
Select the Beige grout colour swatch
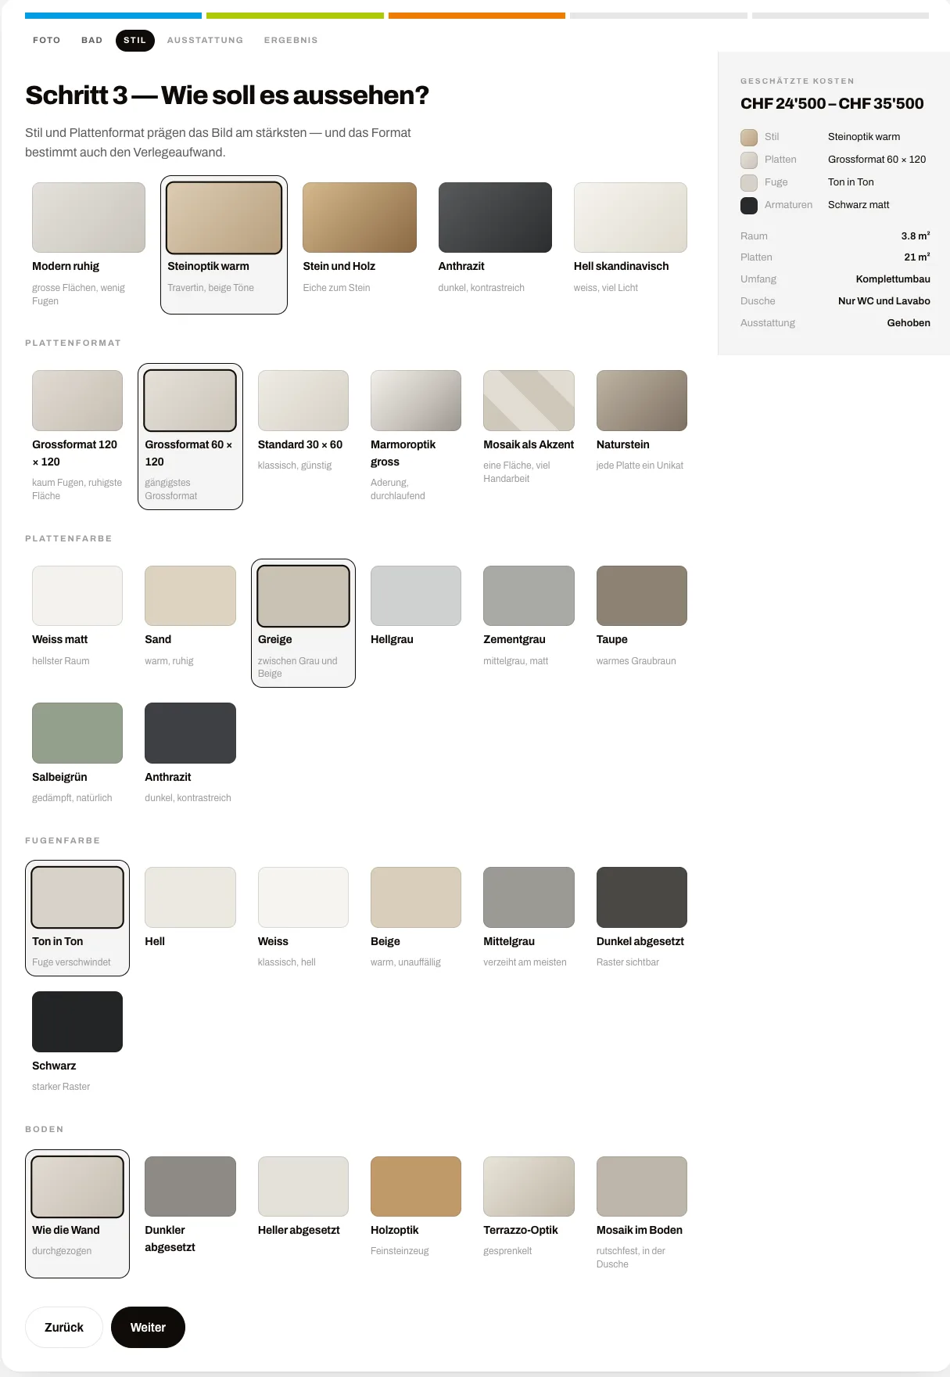click(x=416, y=918)
